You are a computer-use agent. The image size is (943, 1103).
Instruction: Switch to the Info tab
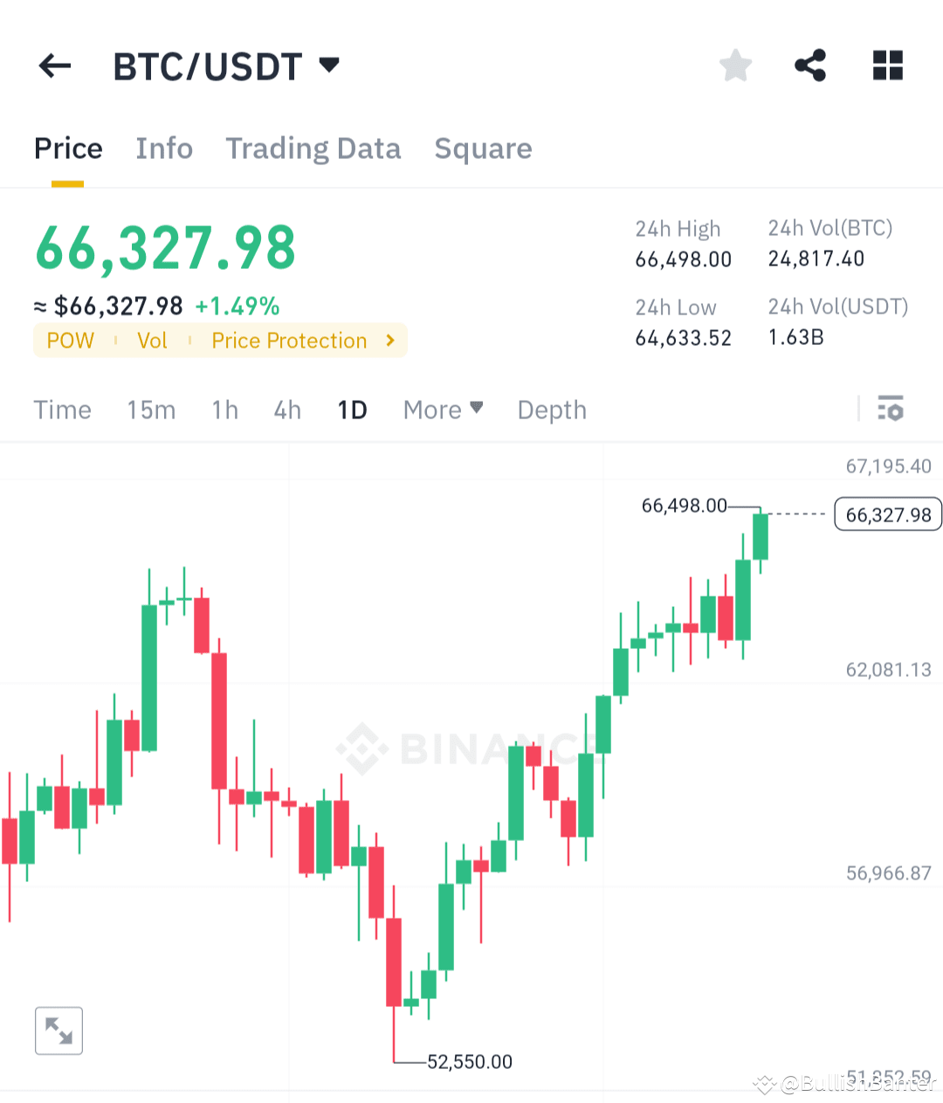click(164, 148)
